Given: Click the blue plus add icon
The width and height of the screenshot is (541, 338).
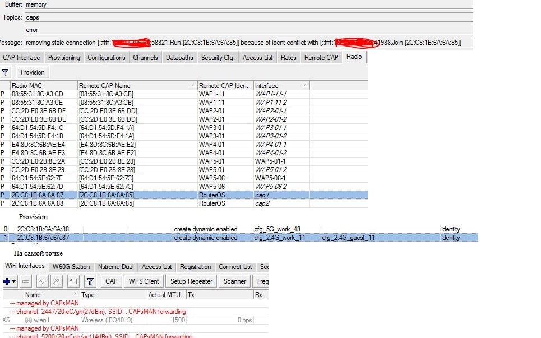Looking at the screenshot, I should 7,281.
